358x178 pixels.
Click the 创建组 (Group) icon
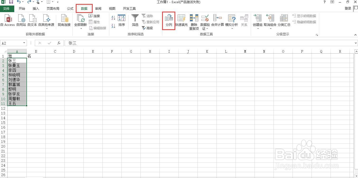[x=257, y=19]
